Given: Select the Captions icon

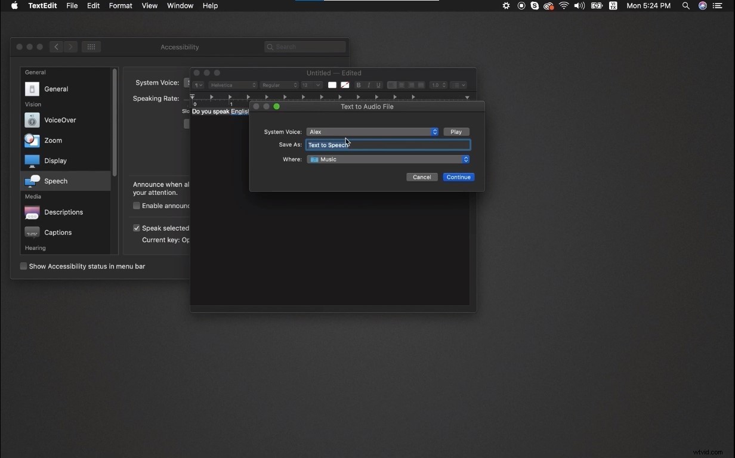Looking at the screenshot, I should pyautogui.click(x=32, y=232).
